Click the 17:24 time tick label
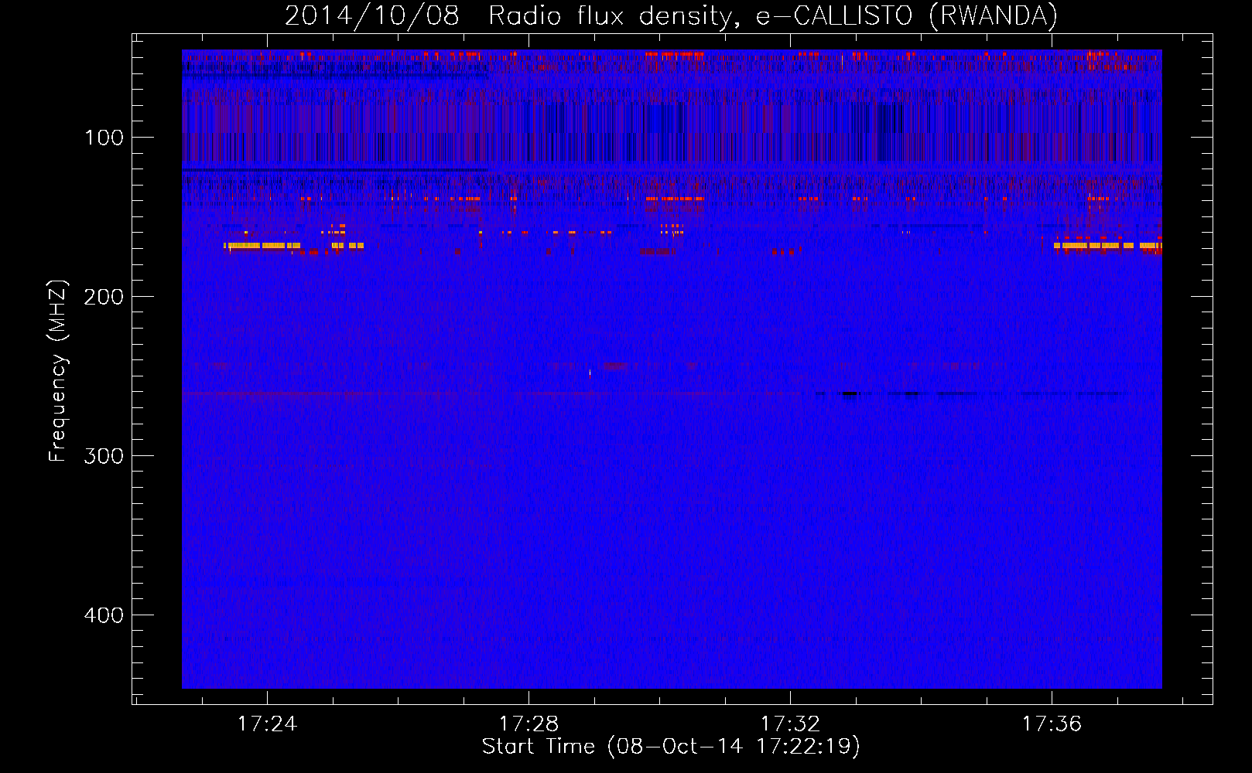 point(267,724)
